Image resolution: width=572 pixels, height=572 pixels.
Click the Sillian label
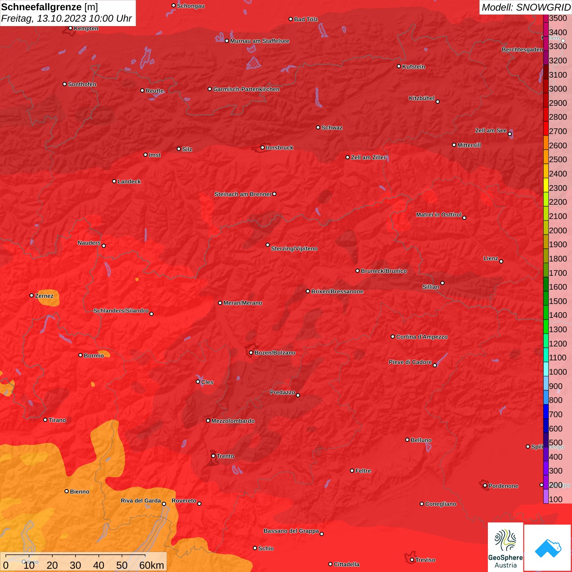click(x=431, y=287)
